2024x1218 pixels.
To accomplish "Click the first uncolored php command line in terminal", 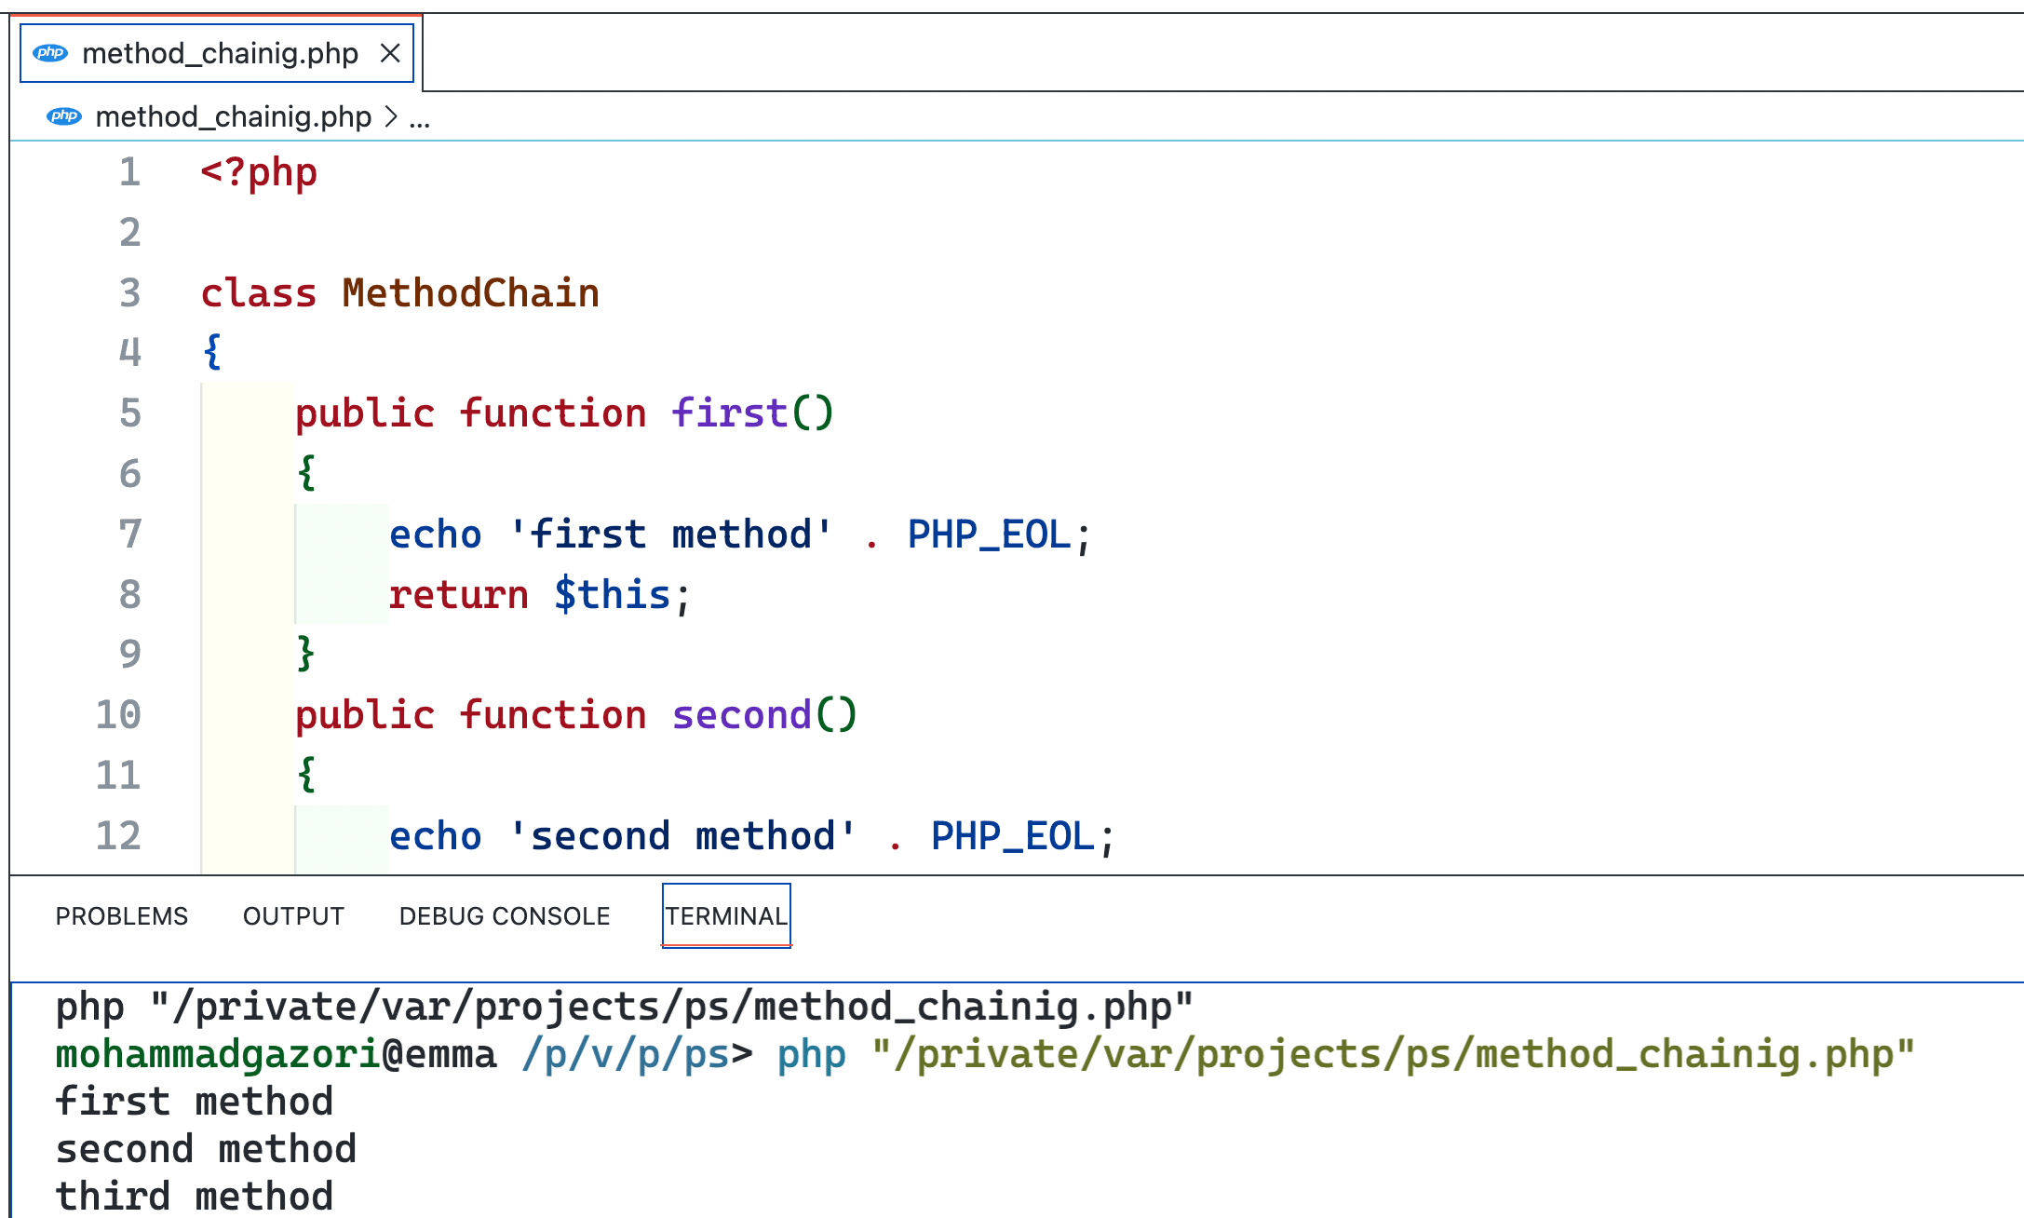I will point(625,1008).
